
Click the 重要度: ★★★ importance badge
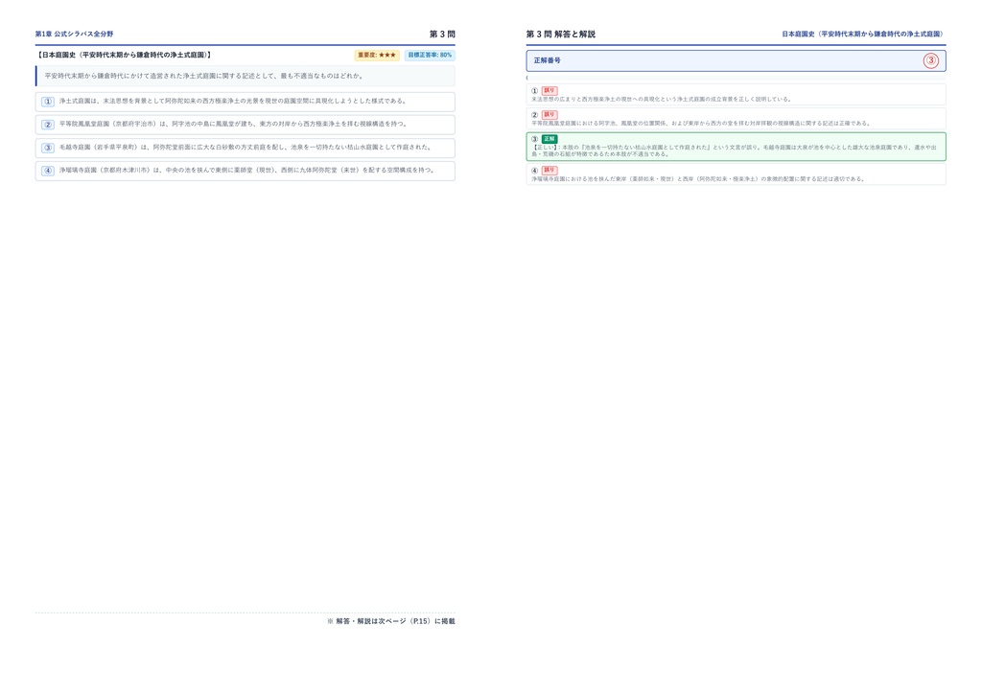click(x=377, y=55)
